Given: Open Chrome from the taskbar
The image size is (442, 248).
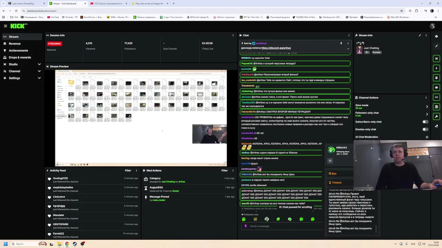Looking at the screenshot, I should coord(67,244).
